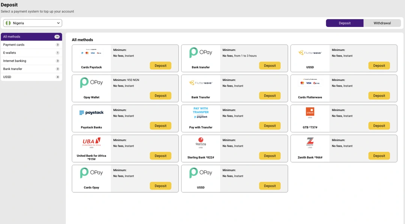The height and width of the screenshot is (224, 405).
Task: Click 'No fees, from 1 to 3 hours' text
Action: tap(239, 56)
